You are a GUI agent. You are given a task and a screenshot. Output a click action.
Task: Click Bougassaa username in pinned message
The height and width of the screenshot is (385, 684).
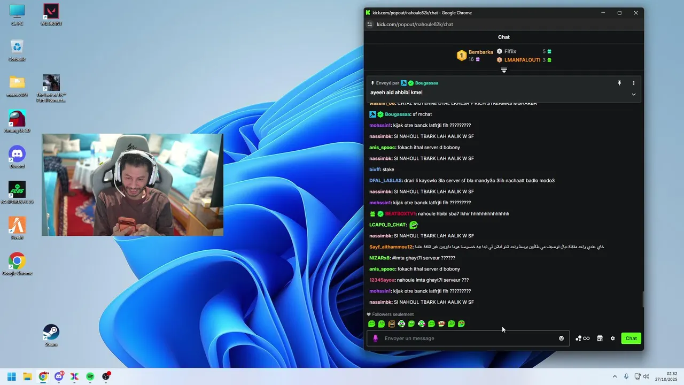coord(426,83)
